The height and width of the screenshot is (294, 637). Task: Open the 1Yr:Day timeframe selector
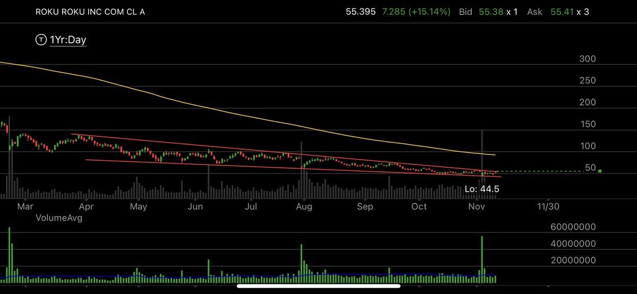(x=68, y=40)
